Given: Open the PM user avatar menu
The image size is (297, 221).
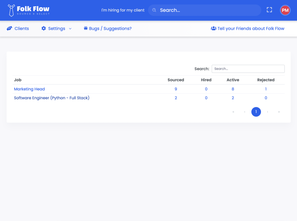Looking at the screenshot, I should (x=285, y=10).
